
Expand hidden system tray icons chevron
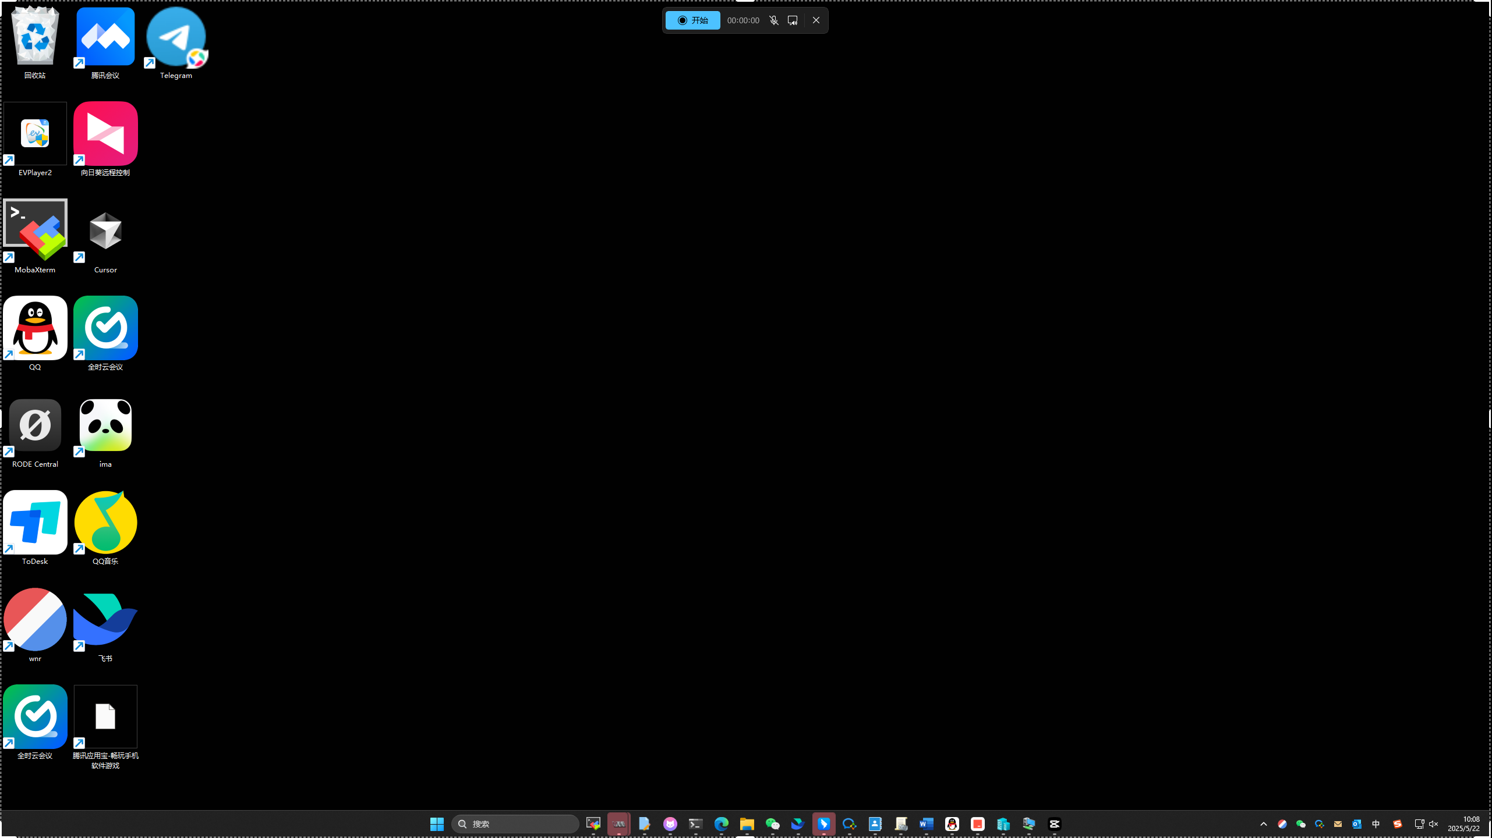click(1263, 824)
